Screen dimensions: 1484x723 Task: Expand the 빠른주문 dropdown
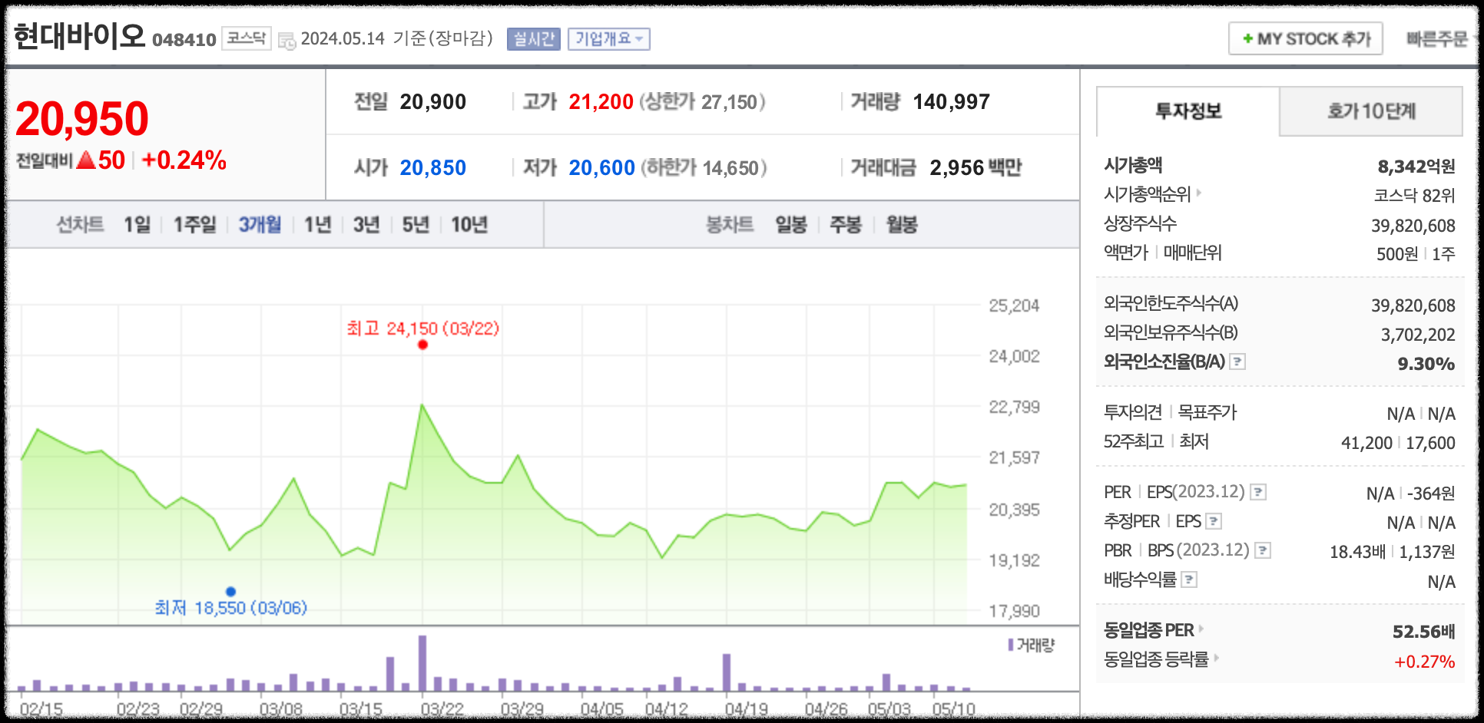coord(1440,38)
